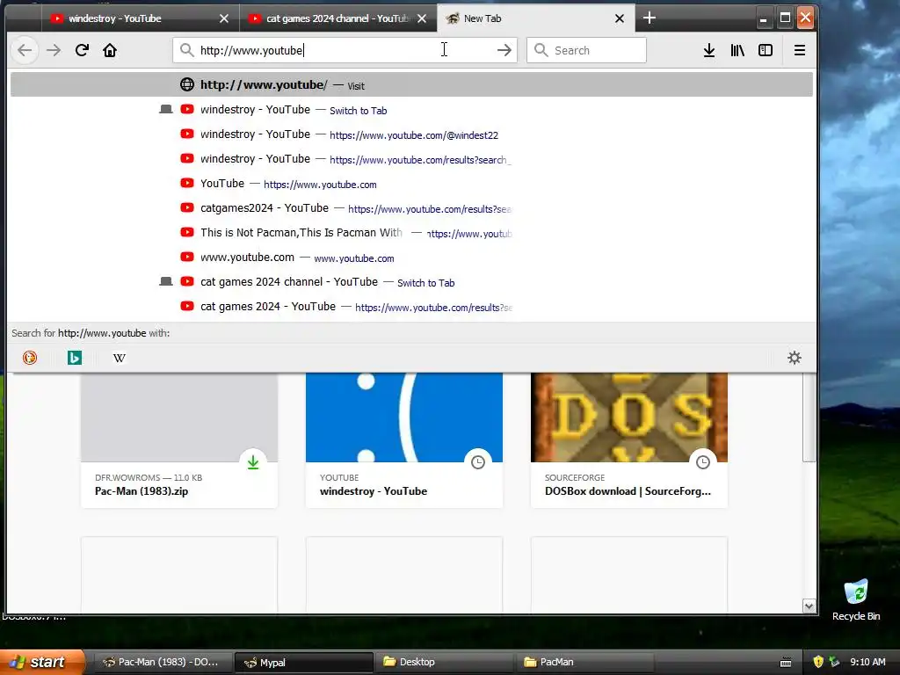Close the windestroy - YouTube tab
The width and height of the screenshot is (900, 675).
(x=224, y=18)
